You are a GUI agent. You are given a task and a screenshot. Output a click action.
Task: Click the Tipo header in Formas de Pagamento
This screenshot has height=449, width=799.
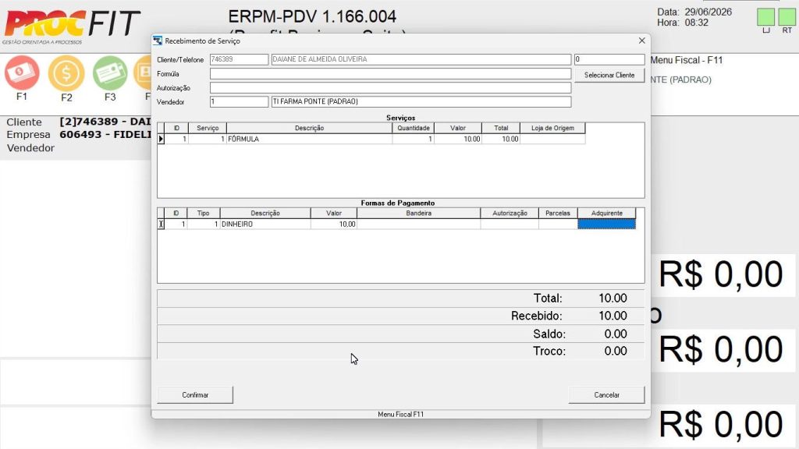204,214
